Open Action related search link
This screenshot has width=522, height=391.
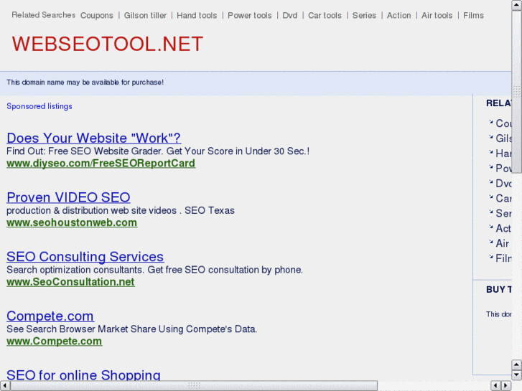point(399,16)
